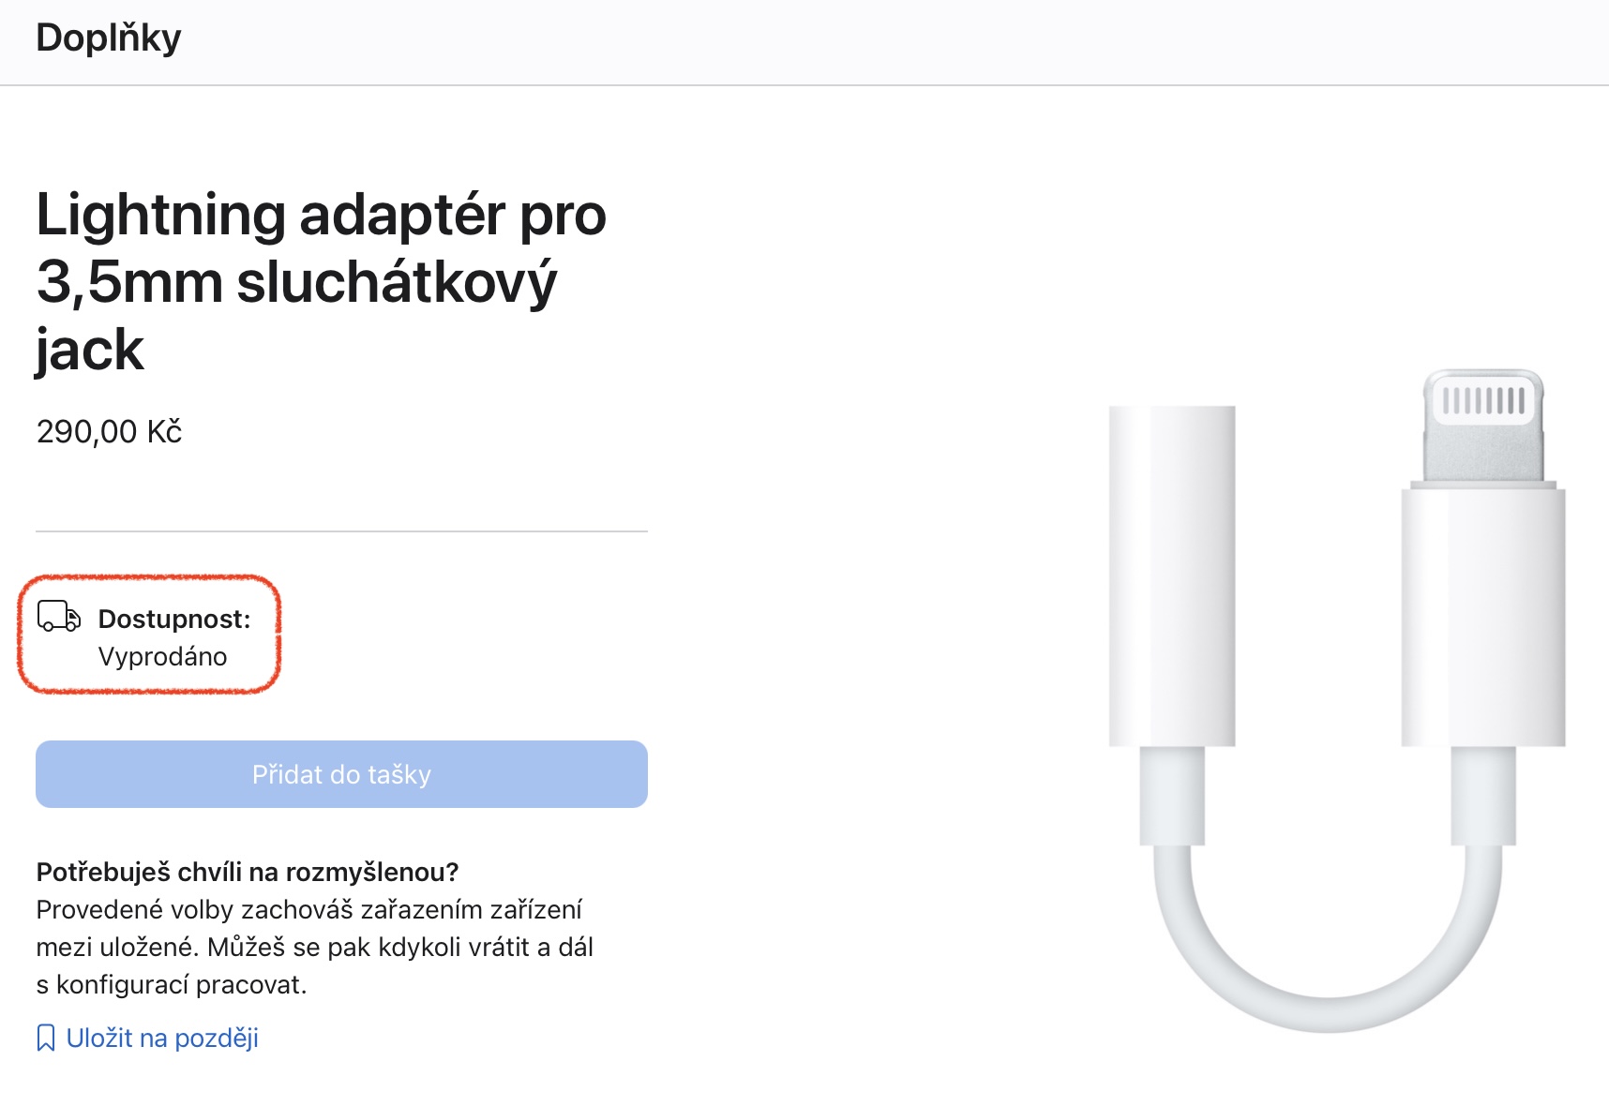Select the 290,00 Kč price text
This screenshot has width=1609, height=1106.
point(109,431)
